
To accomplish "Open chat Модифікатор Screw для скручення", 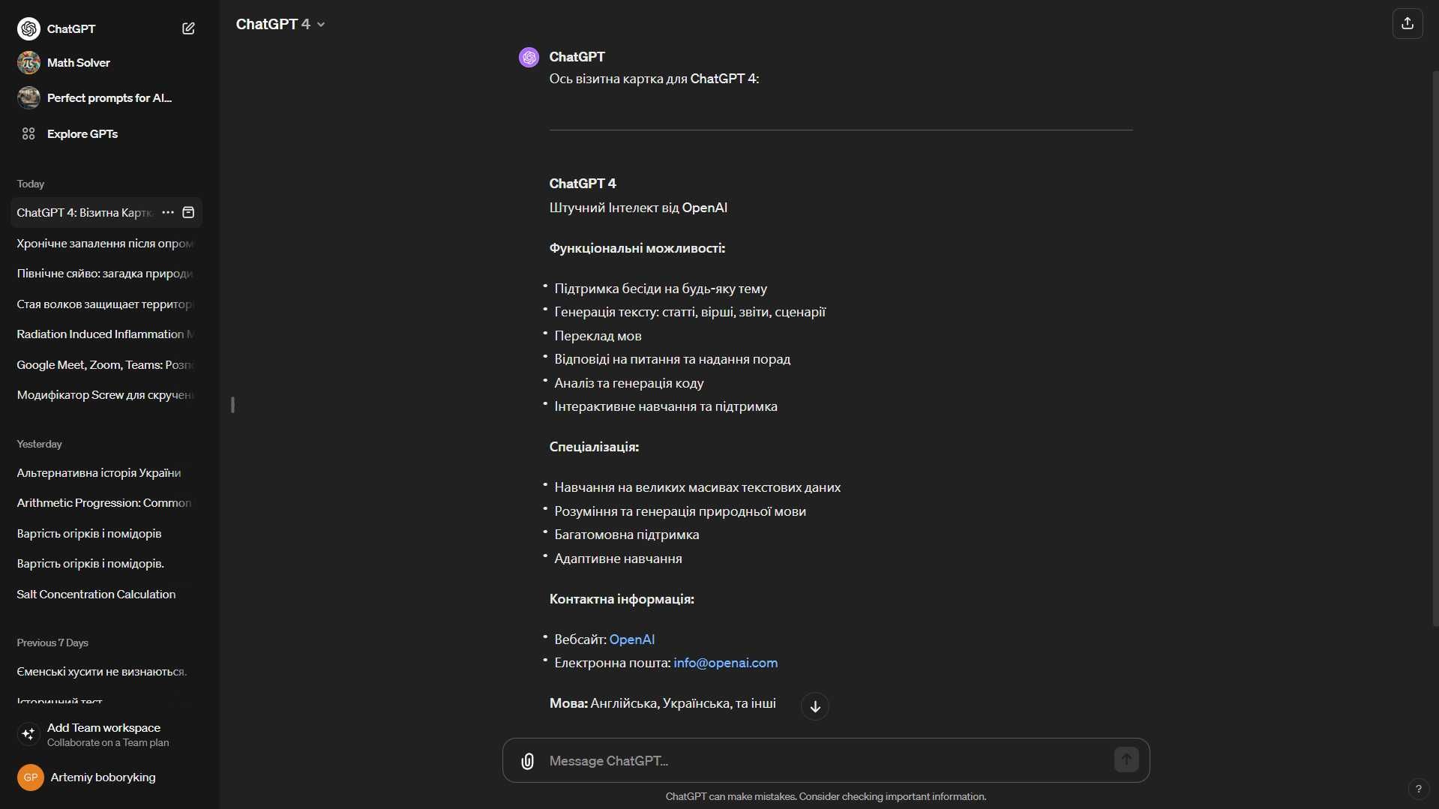I will click(106, 395).
